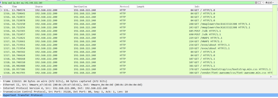This screenshot has height=98, width=278.
Task: Click the Src Port 35228 TCP line
Action: tap(65, 92)
